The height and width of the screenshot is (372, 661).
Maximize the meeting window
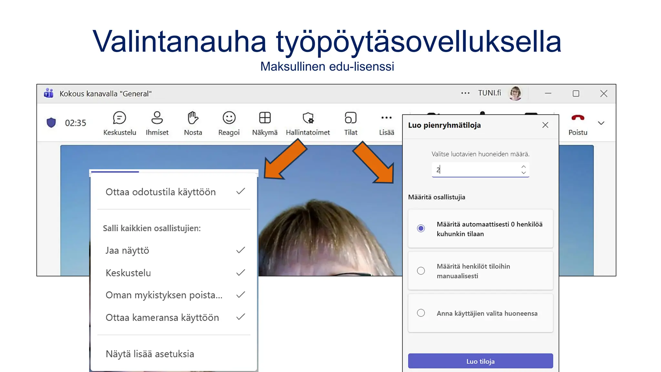(576, 94)
